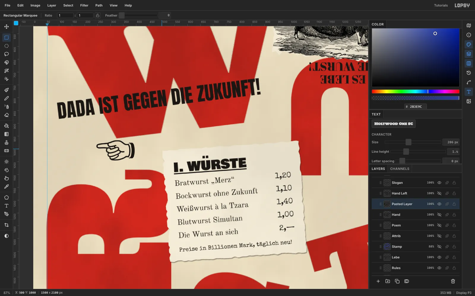This screenshot has height=296, width=475.
Task: Select the Crop tool
Action: tap(7, 225)
